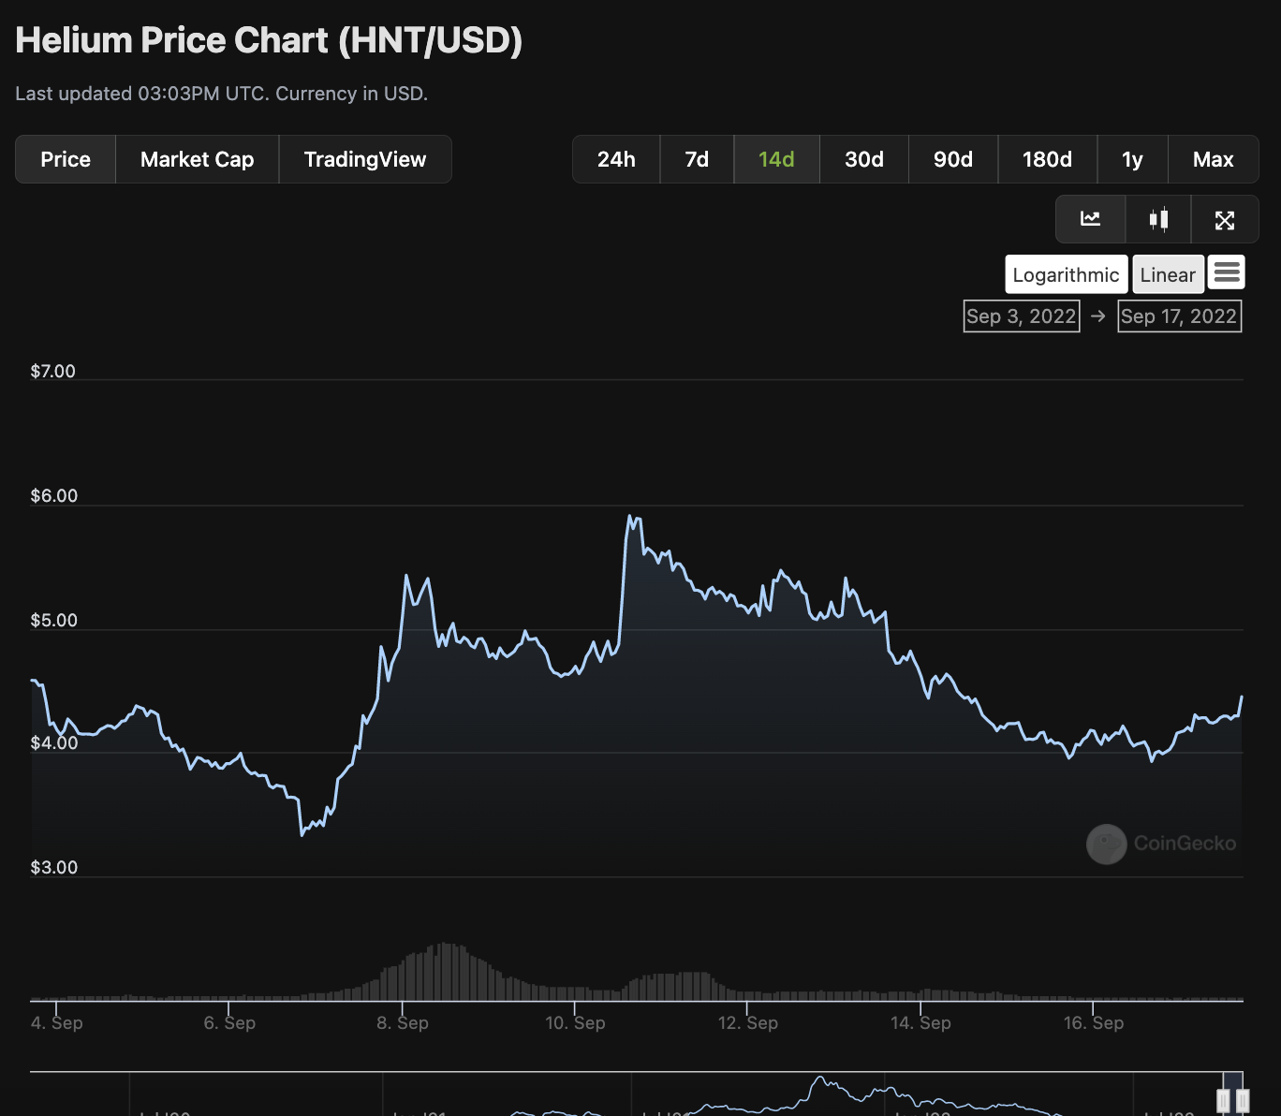Click the $3.00 axis label
This screenshot has width=1281, height=1116.
tap(53, 868)
